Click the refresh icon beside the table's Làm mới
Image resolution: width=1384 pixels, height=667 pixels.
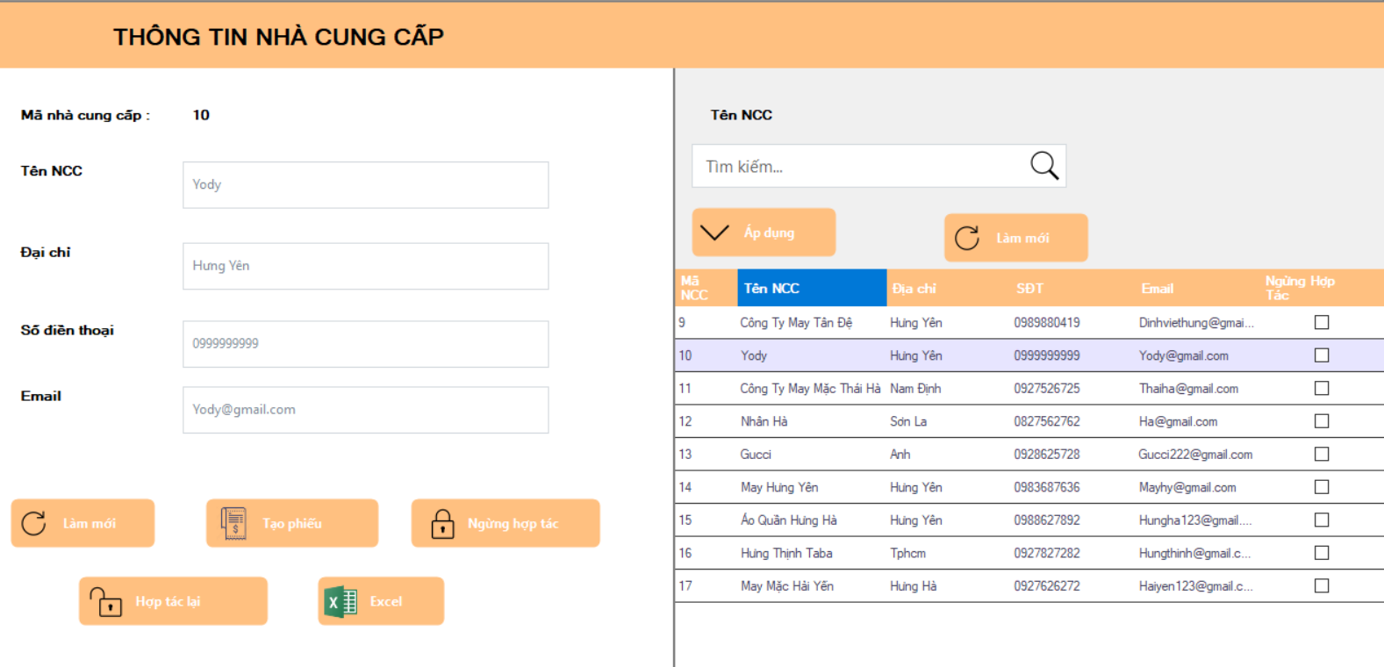coord(967,238)
